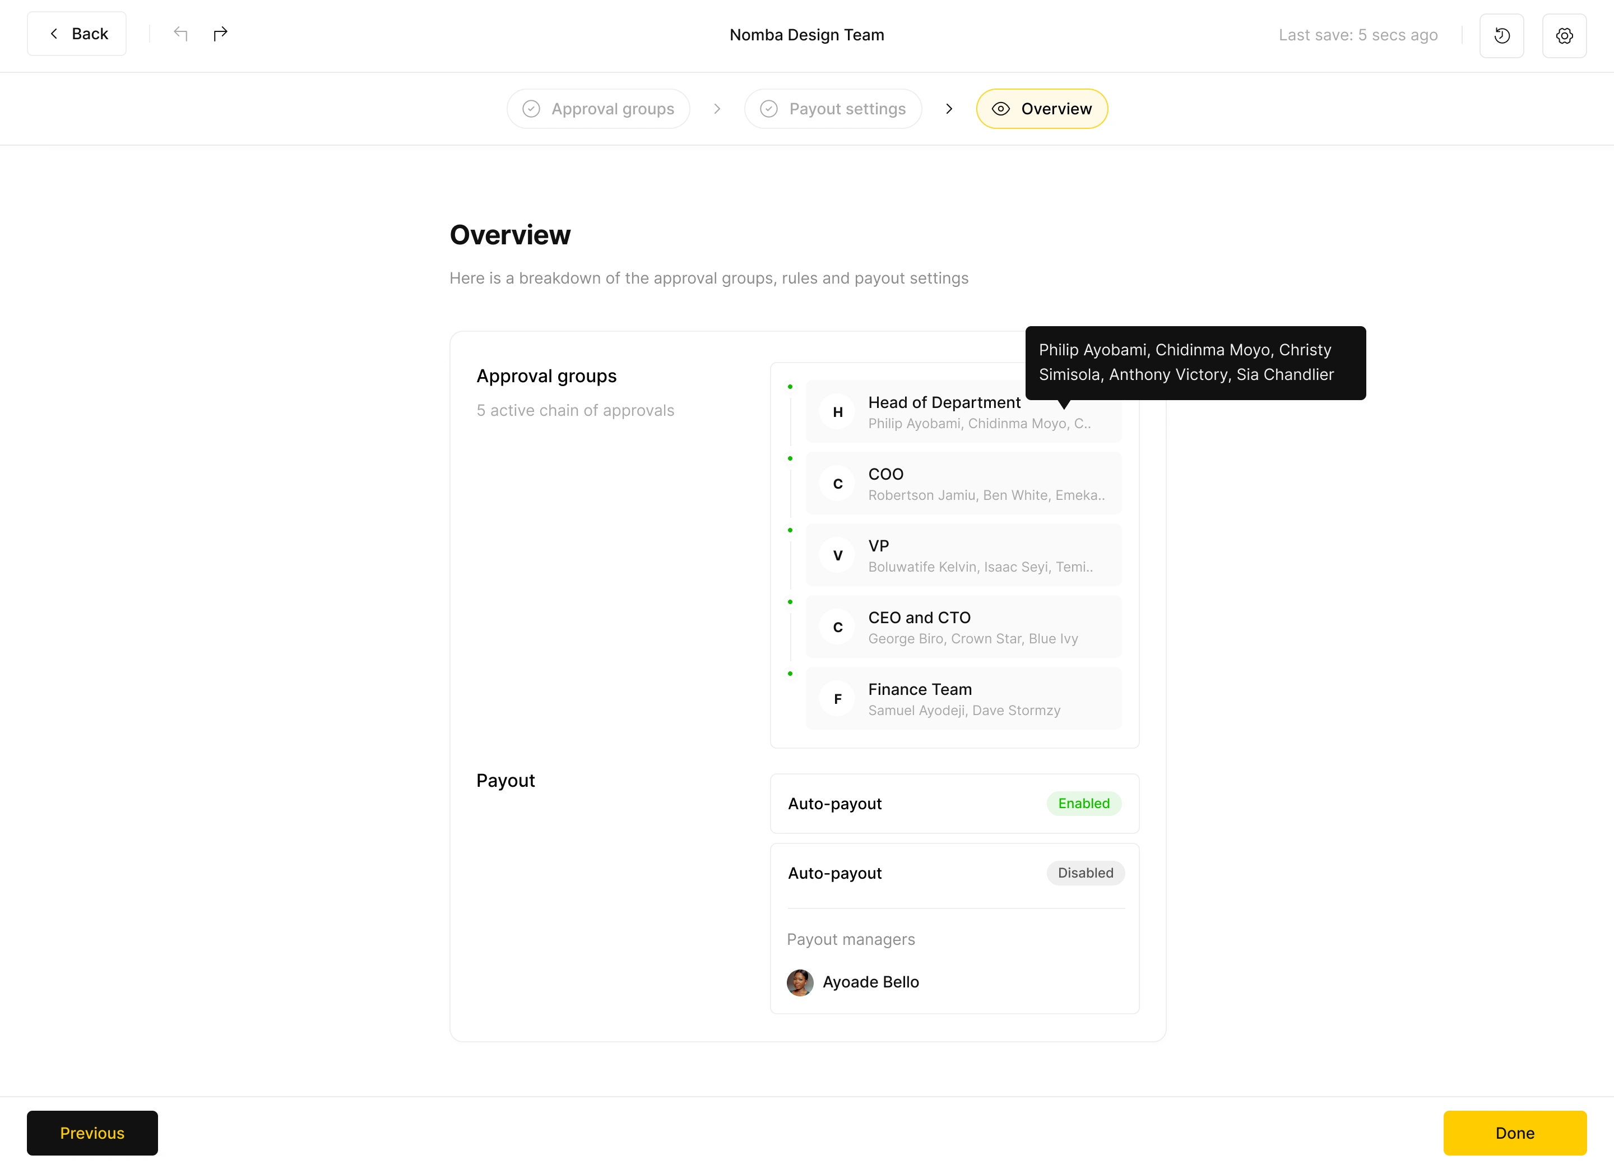1614x1169 pixels.
Task: Redo the last change
Action: 221,34
